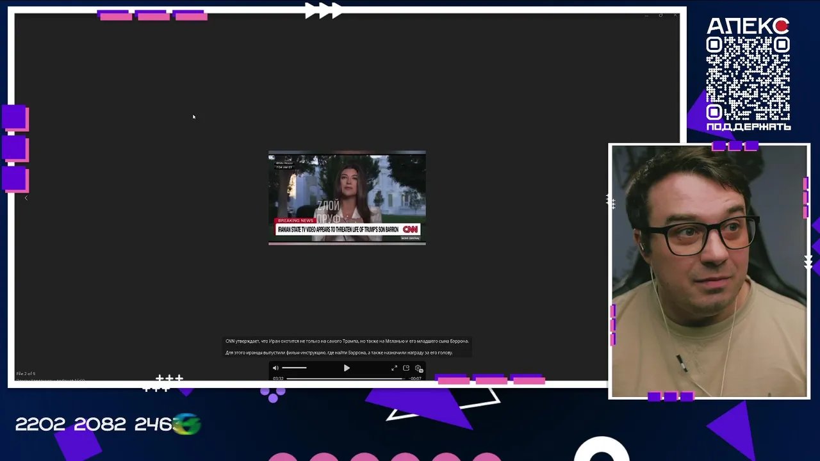Click the caption line starting 'Для этого иранцы'
The width and height of the screenshot is (820, 461).
coord(339,353)
